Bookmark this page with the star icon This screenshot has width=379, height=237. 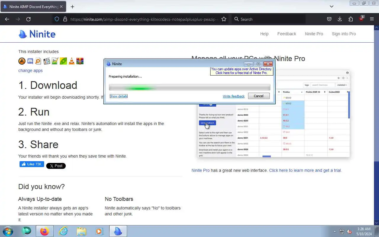(224, 19)
